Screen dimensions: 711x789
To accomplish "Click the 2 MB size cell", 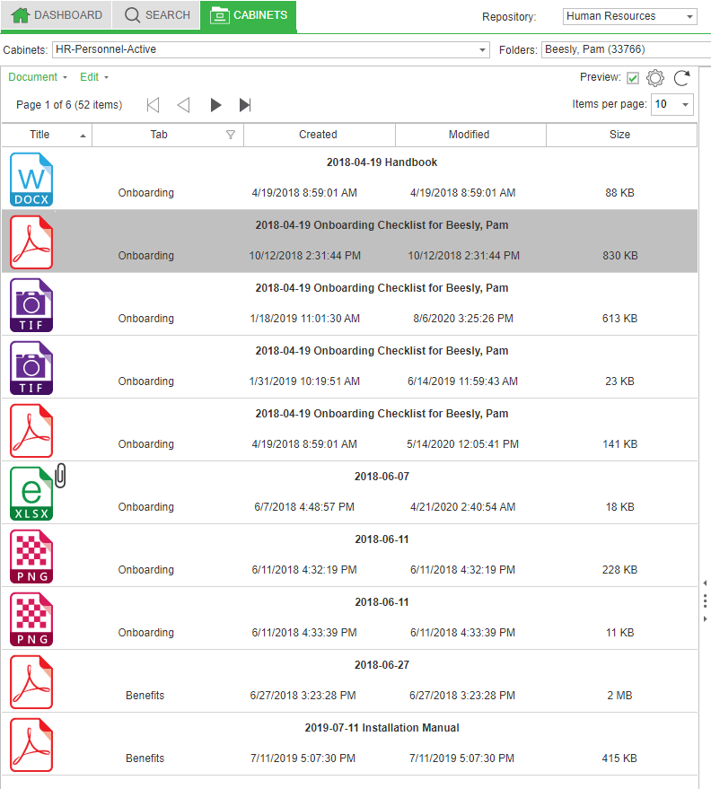I will [620, 696].
